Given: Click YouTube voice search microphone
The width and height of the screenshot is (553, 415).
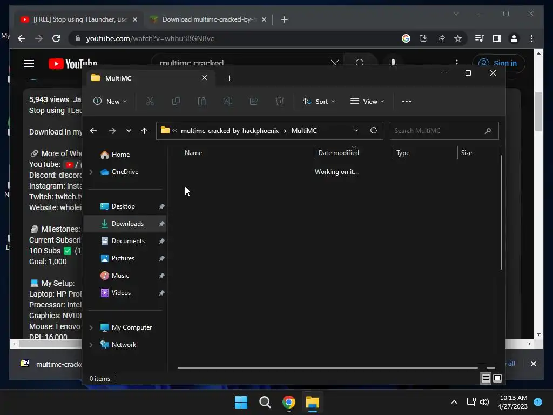Looking at the screenshot, I should tap(393, 63).
